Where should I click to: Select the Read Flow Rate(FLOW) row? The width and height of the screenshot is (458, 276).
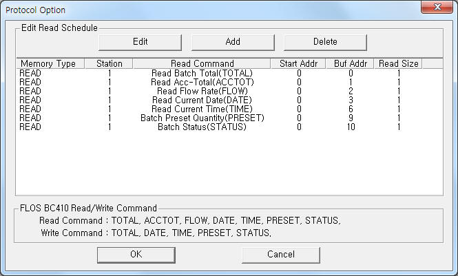coord(229,92)
